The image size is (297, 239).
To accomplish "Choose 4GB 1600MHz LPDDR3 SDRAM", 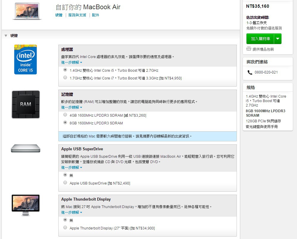I will (x=65, y=115).
